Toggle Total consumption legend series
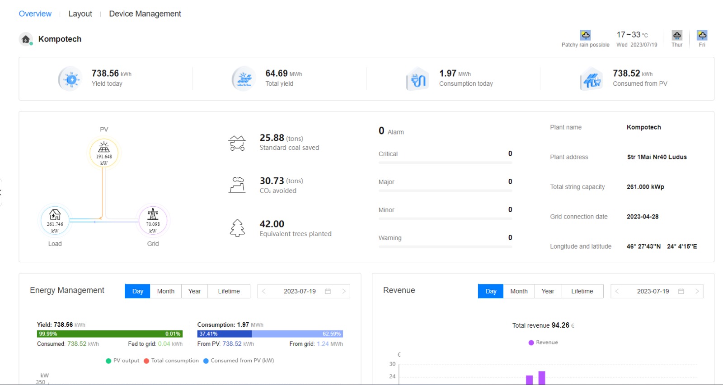 tap(171, 361)
